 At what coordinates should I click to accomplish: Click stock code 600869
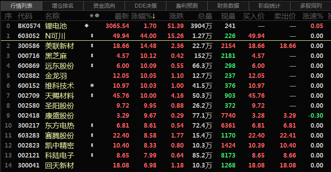coord(29,66)
